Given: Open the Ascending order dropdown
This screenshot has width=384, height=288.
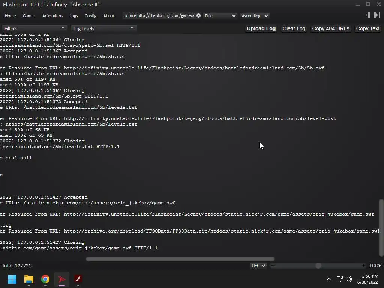Looking at the screenshot, I should [255, 16].
